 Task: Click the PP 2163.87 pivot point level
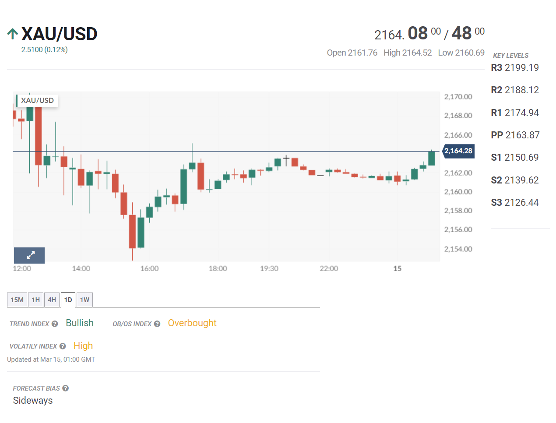(x=515, y=135)
